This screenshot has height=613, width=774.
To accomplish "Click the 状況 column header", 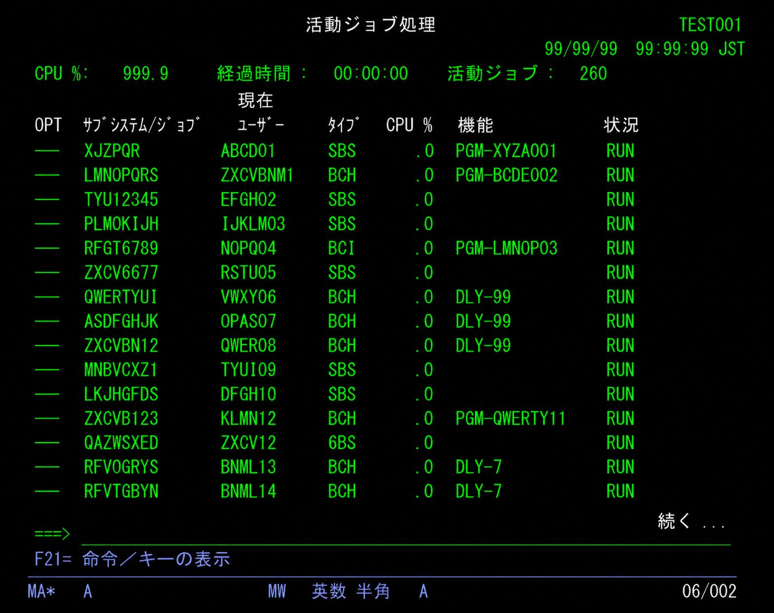I will click(x=621, y=125).
